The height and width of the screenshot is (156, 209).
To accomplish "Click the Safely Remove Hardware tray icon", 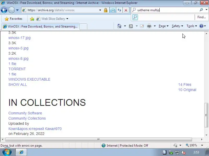I will [x=171, y=152].
